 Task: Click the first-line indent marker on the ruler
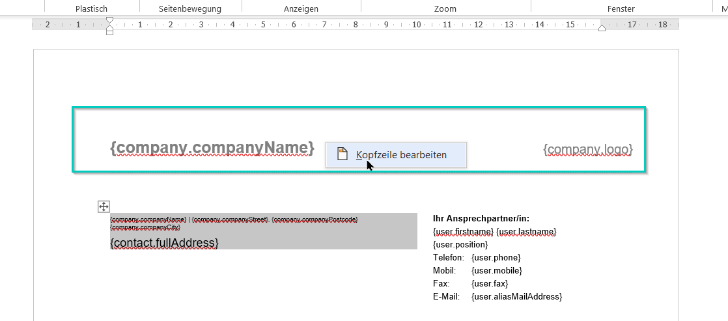109,20
